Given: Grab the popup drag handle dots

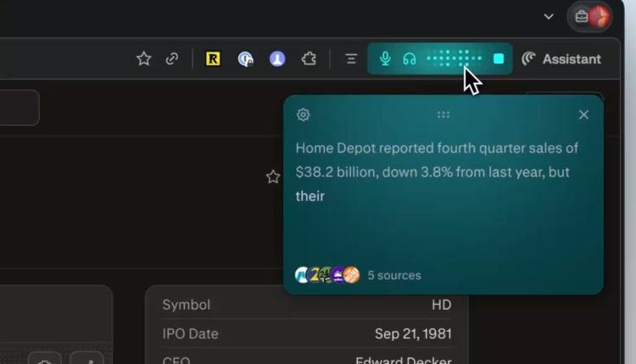Looking at the screenshot, I should [x=444, y=115].
